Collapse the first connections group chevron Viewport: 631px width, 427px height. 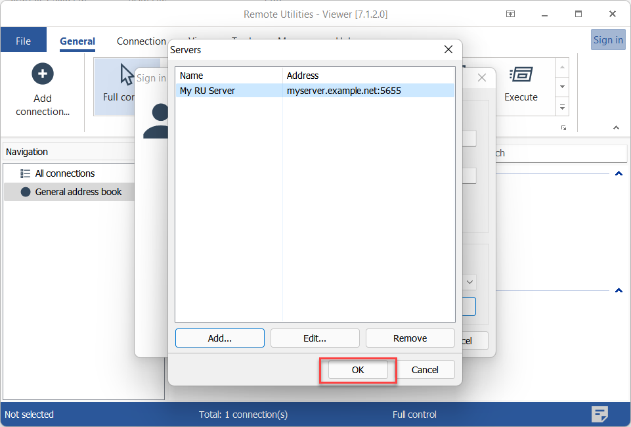[618, 174]
